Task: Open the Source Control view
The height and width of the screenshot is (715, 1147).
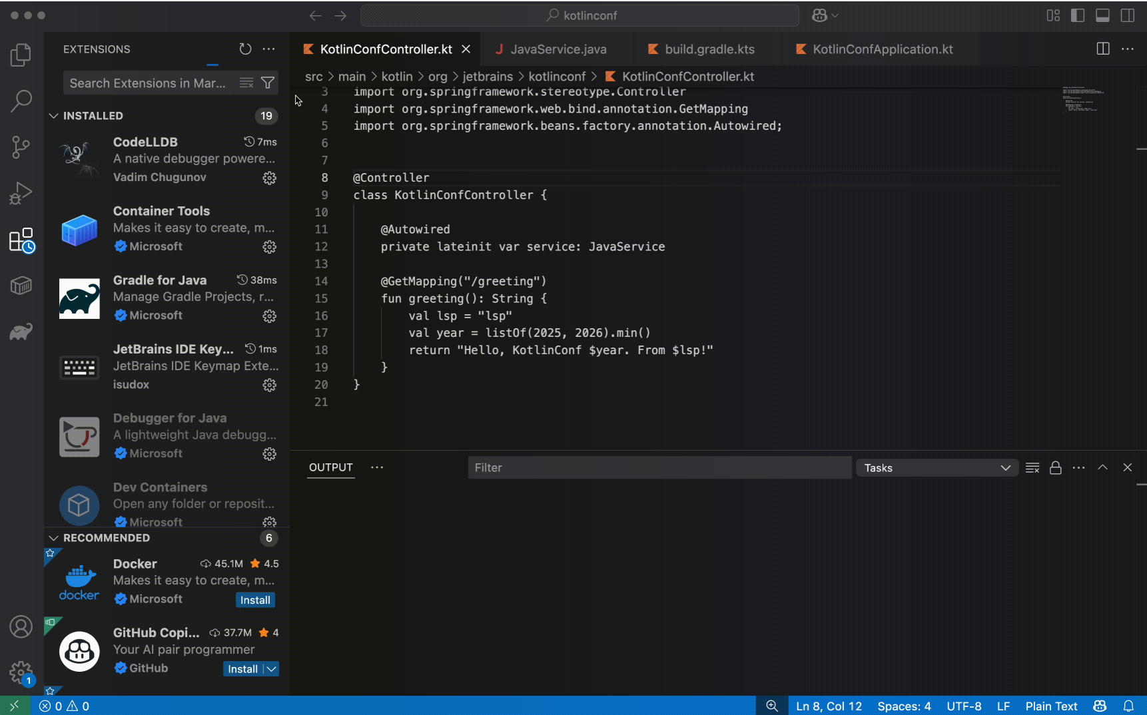Action: 21,147
